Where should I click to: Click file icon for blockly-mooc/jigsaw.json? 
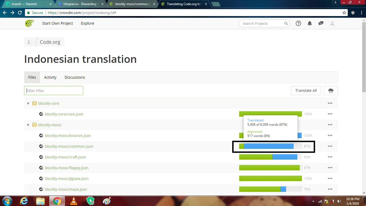point(41,178)
